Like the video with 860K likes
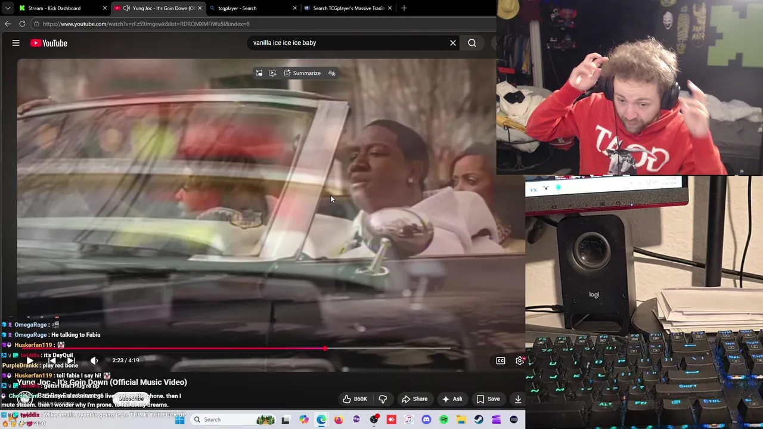The width and height of the screenshot is (763, 429). (355, 399)
